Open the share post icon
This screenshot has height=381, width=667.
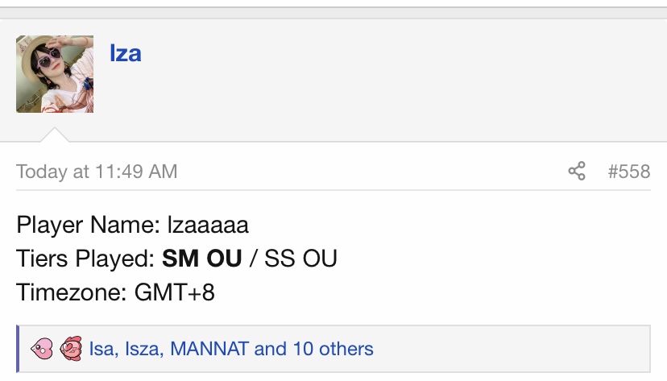point(577,172)
